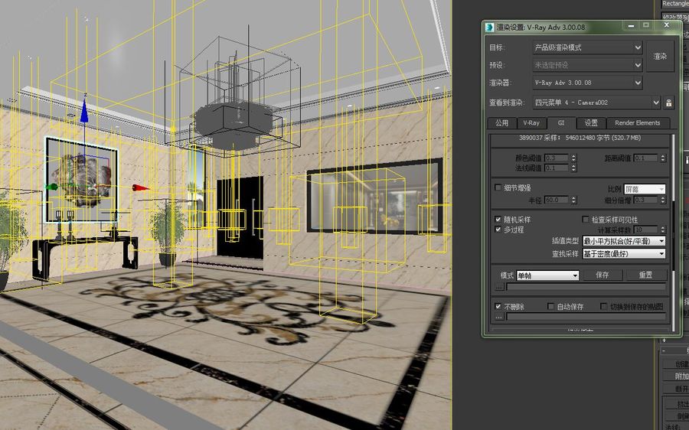Image resolution: width=689 pixels, height=430 pixels.
Task: Click the auto-save path field under the 不删除 row
Action: click(x=586, y=317)
